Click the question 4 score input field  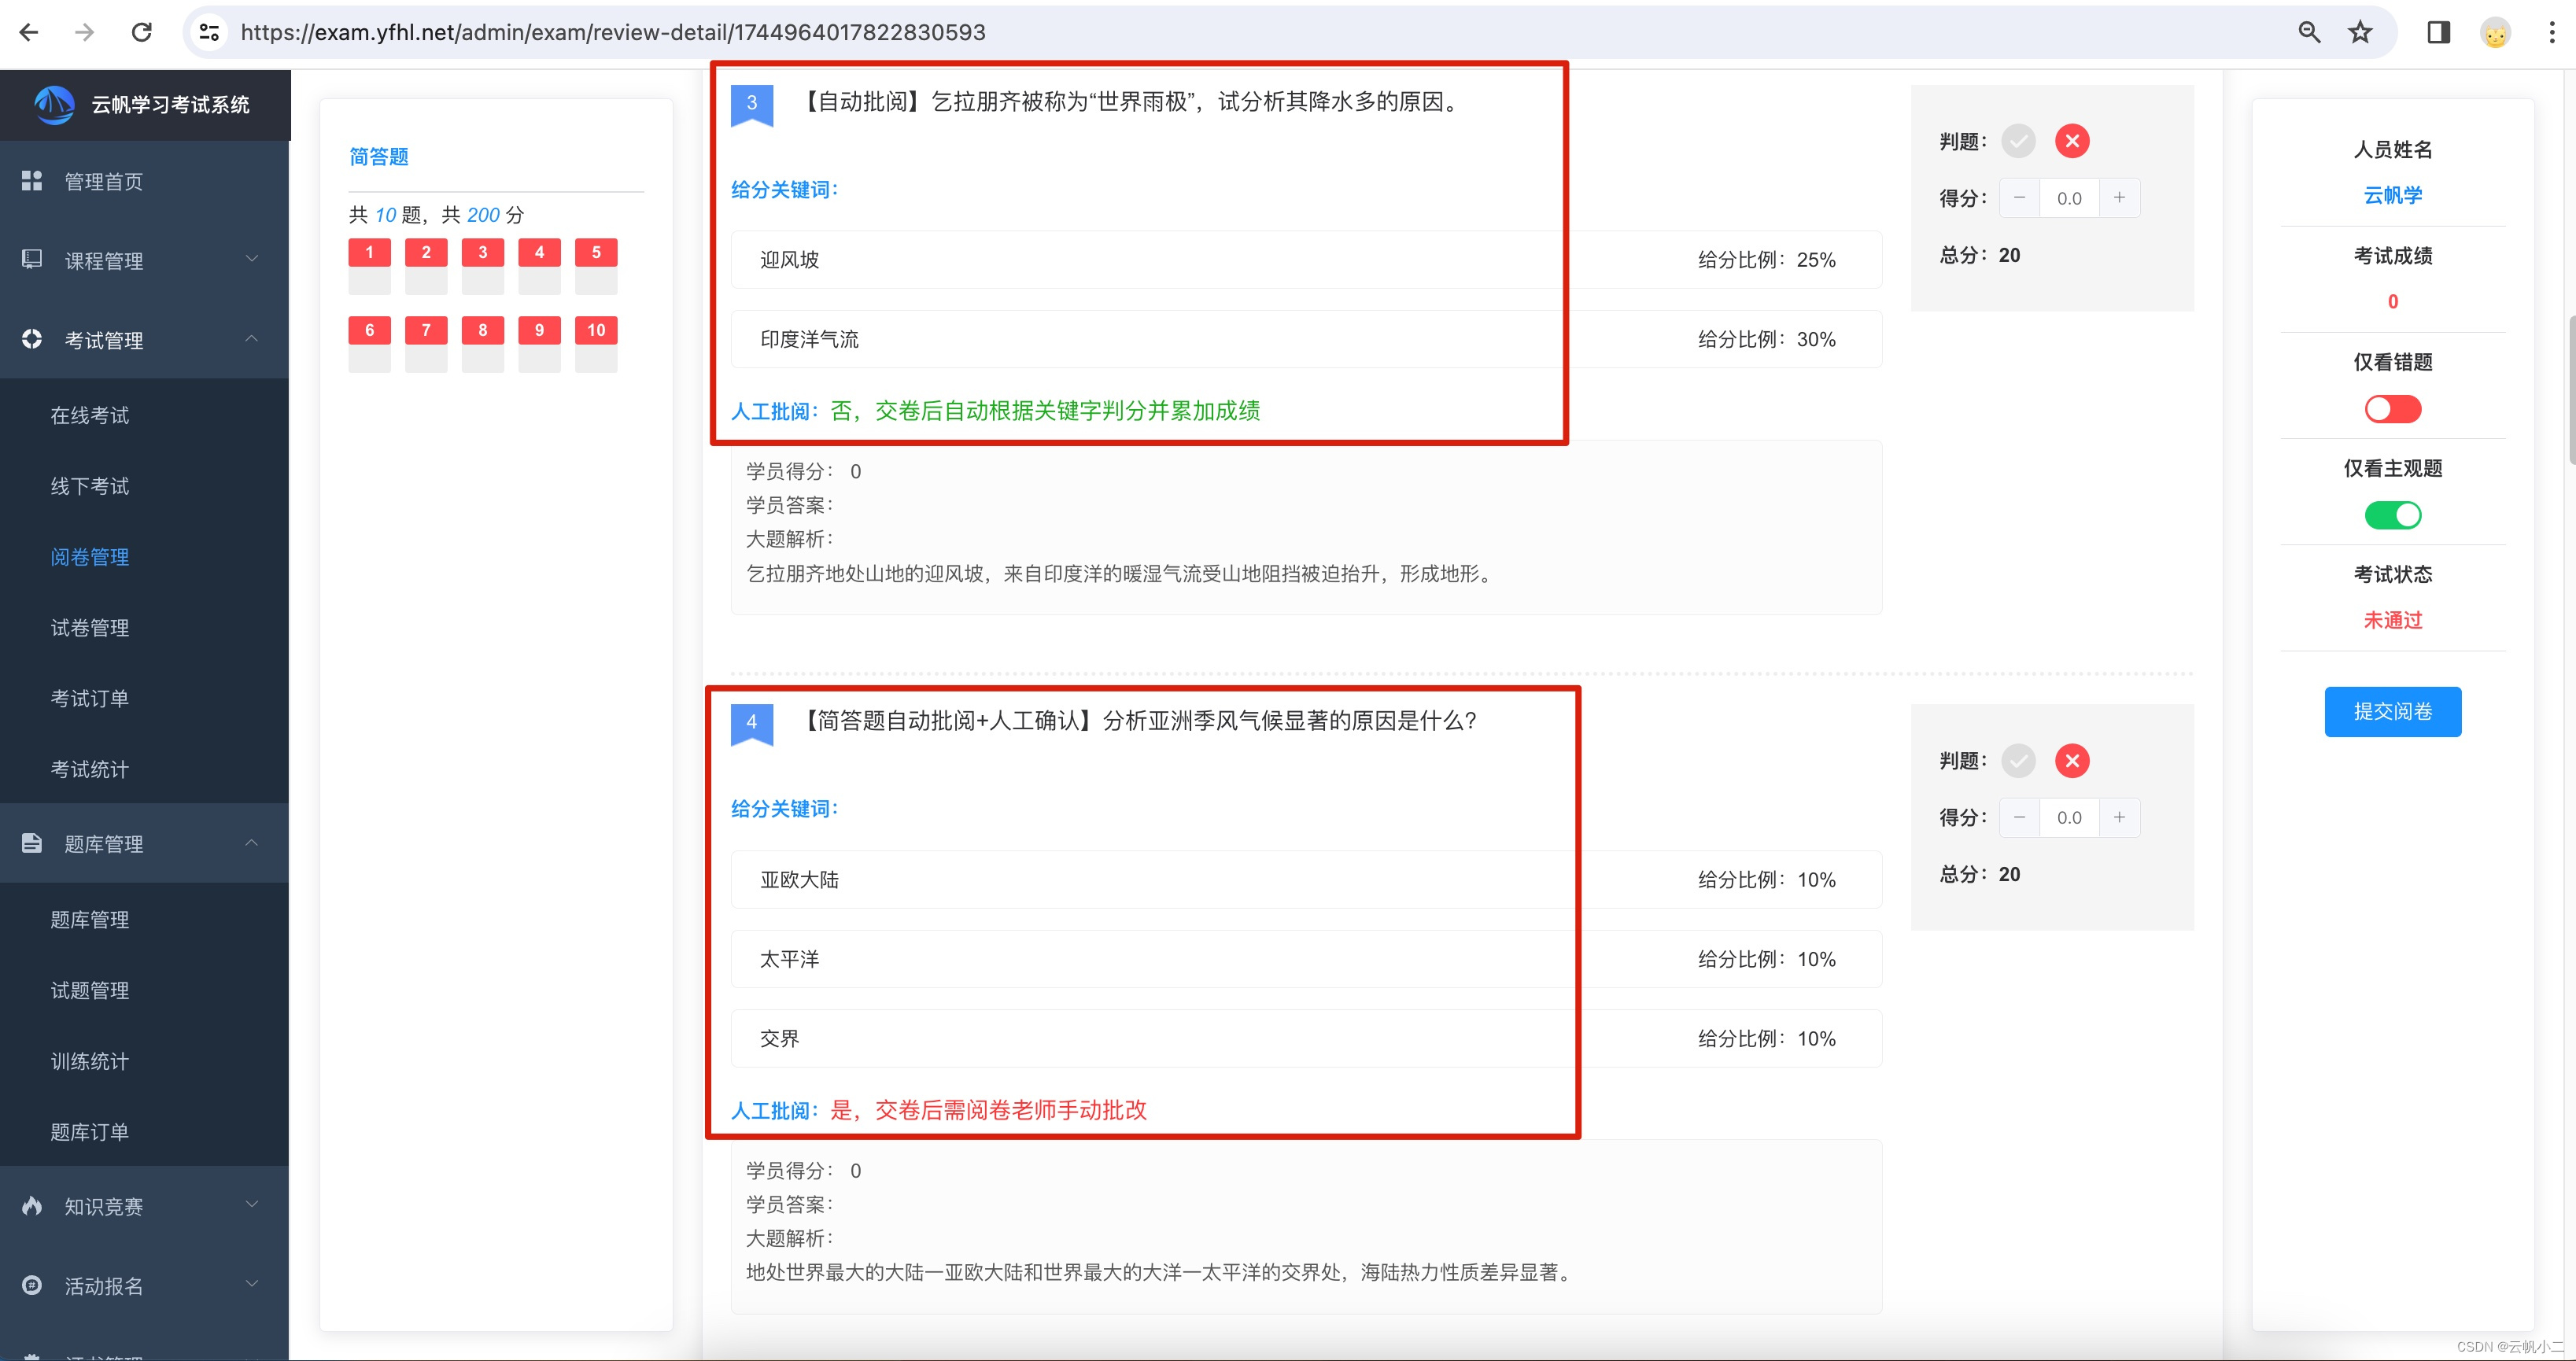pyautogui.click(x=2069, y=818)
